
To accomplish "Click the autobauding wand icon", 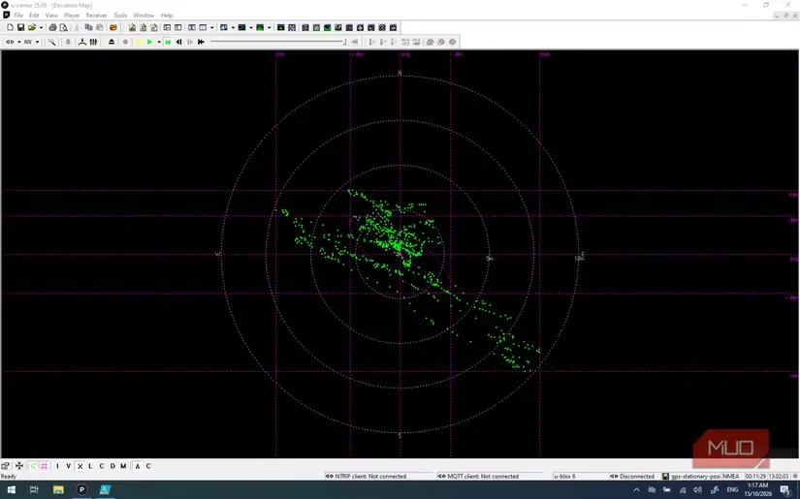I will tap(52, 42).
